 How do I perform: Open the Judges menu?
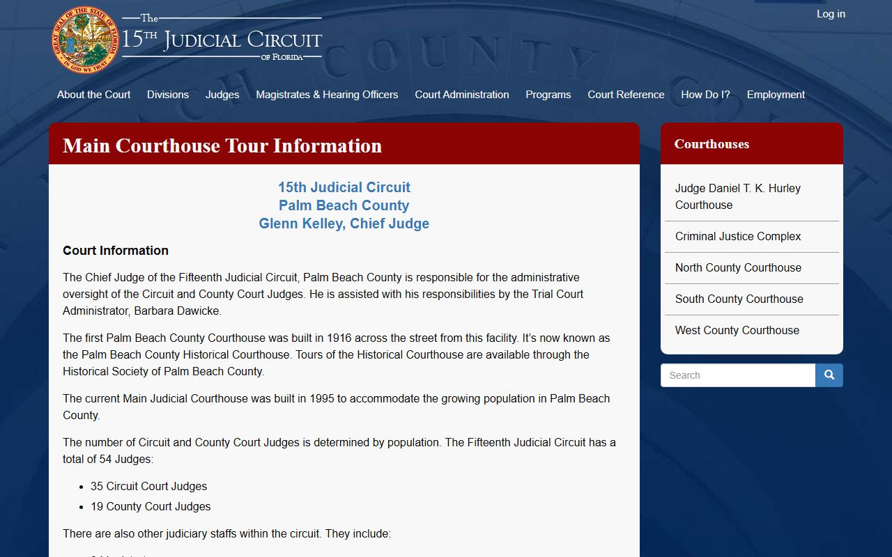222,95
